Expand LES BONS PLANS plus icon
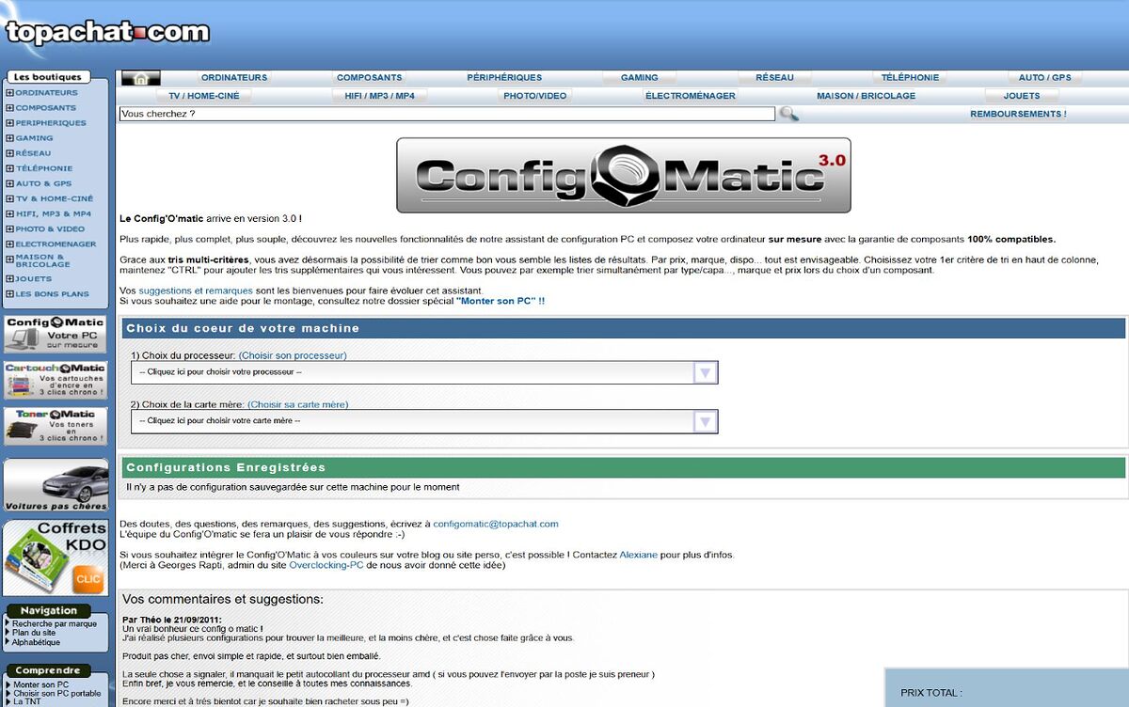 coord(9,294)
